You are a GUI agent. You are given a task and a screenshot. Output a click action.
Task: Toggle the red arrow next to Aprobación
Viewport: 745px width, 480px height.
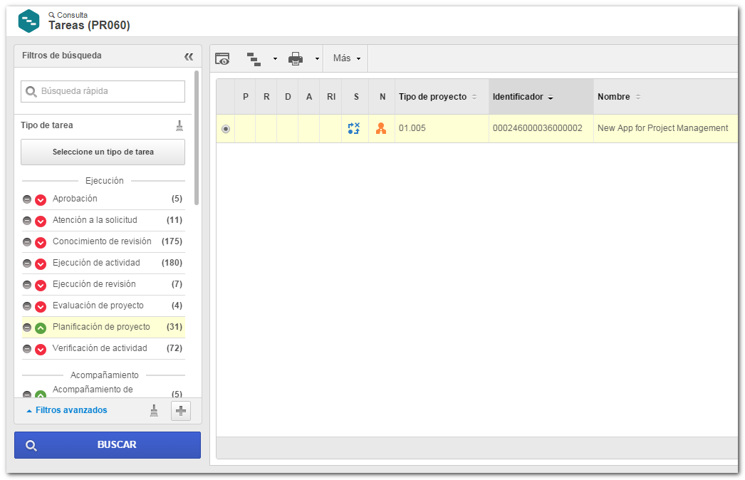click(41, 199)
